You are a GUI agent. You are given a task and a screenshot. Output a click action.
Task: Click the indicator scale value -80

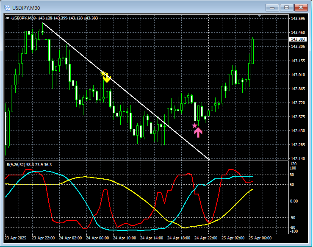coord(293,228)
